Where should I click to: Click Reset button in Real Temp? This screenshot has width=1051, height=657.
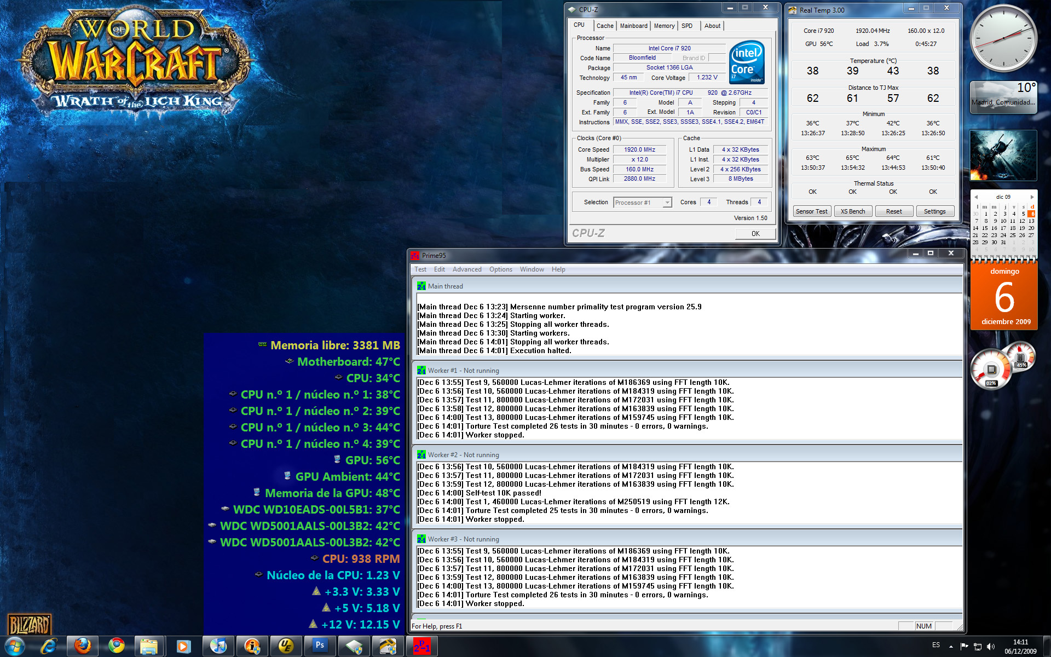[x=894, y=211]
